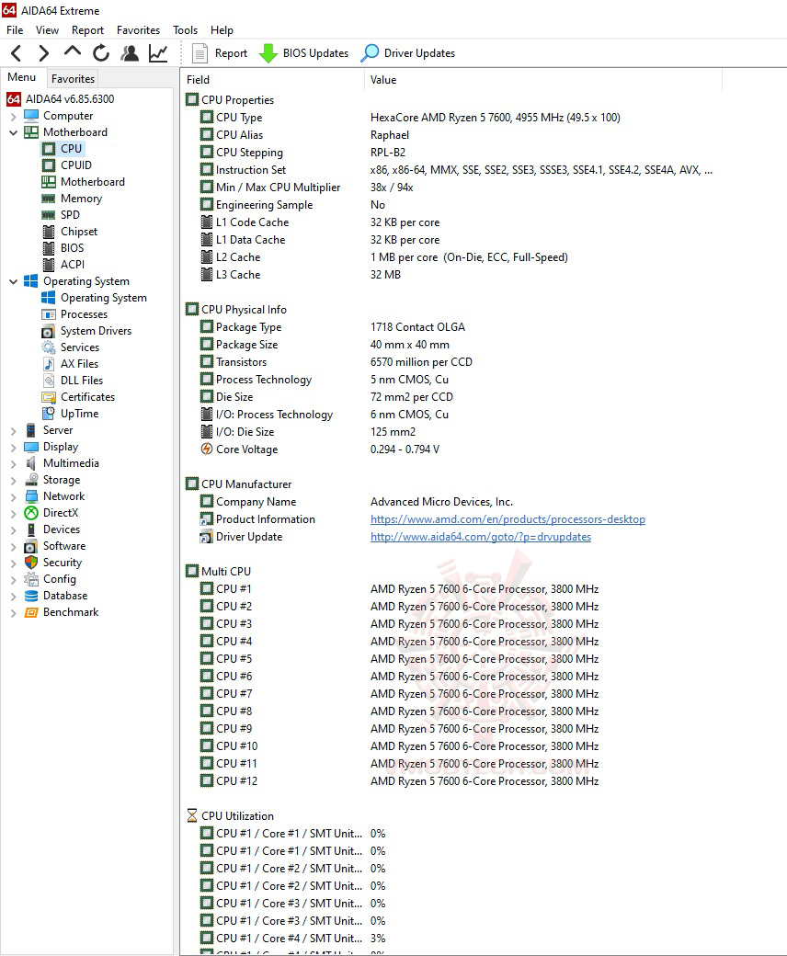Select the Core Voltage row
787x956 pixels.
(451, 450)
